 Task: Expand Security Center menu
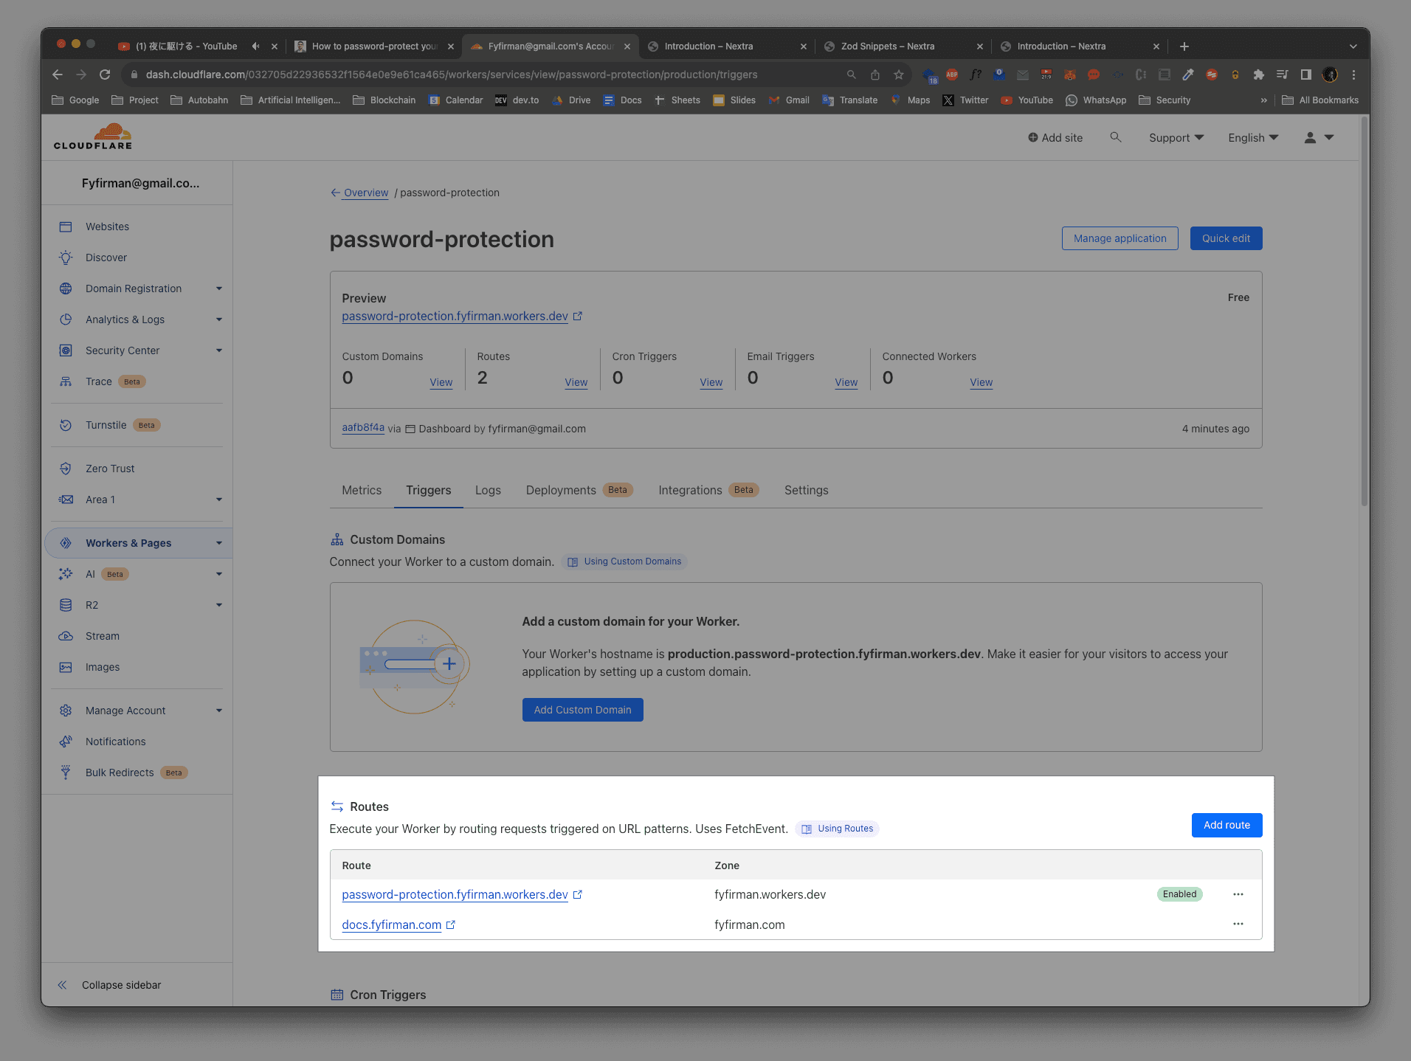219,350
